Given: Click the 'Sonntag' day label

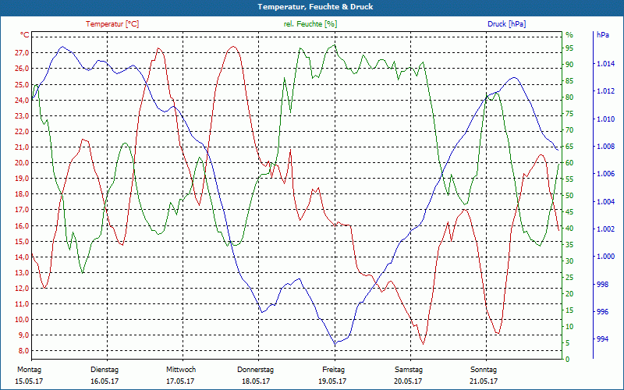Looking at the screenshot, I should [x=484, y=370].
